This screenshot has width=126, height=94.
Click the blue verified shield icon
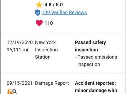[37, 13]
